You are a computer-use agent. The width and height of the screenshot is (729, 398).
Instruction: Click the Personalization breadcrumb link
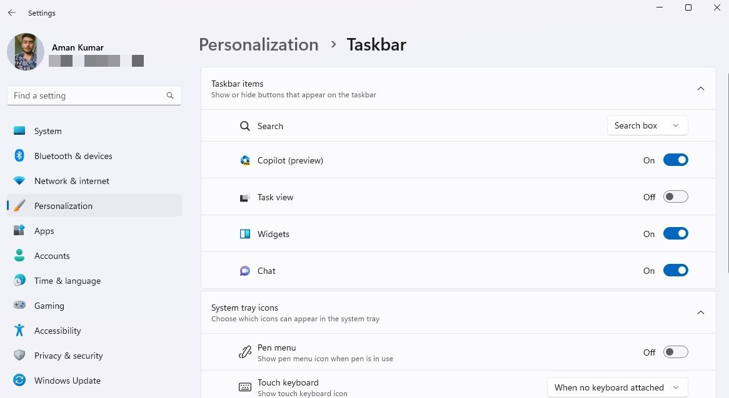click(258, 44)
